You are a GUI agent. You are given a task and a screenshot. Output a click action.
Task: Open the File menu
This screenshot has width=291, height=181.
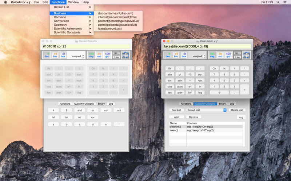coord(37,2)
